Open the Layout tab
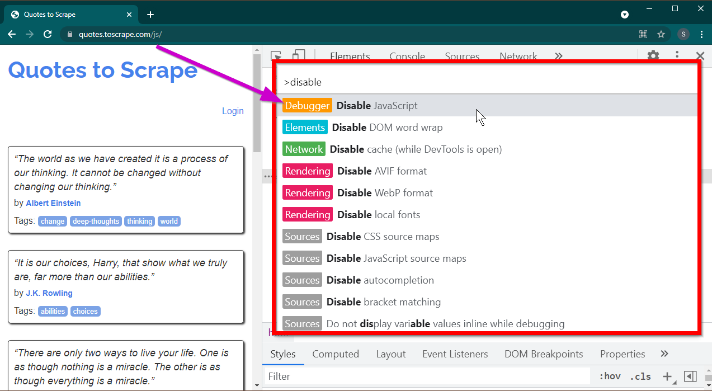 391,354
